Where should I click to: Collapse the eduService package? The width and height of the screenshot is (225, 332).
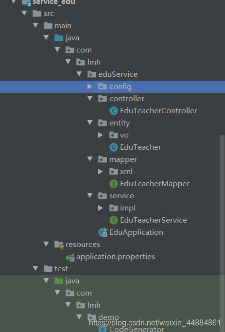coord(79,74)
